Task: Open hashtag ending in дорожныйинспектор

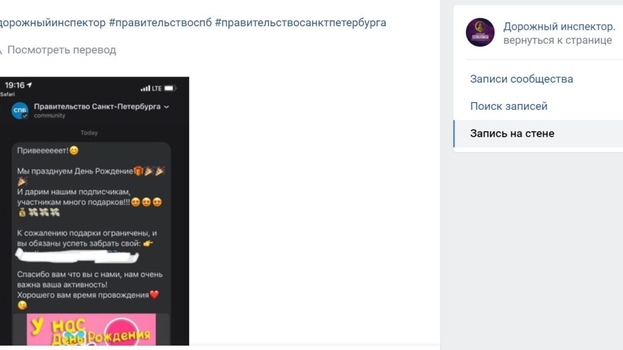Action: tap(53, 22)
